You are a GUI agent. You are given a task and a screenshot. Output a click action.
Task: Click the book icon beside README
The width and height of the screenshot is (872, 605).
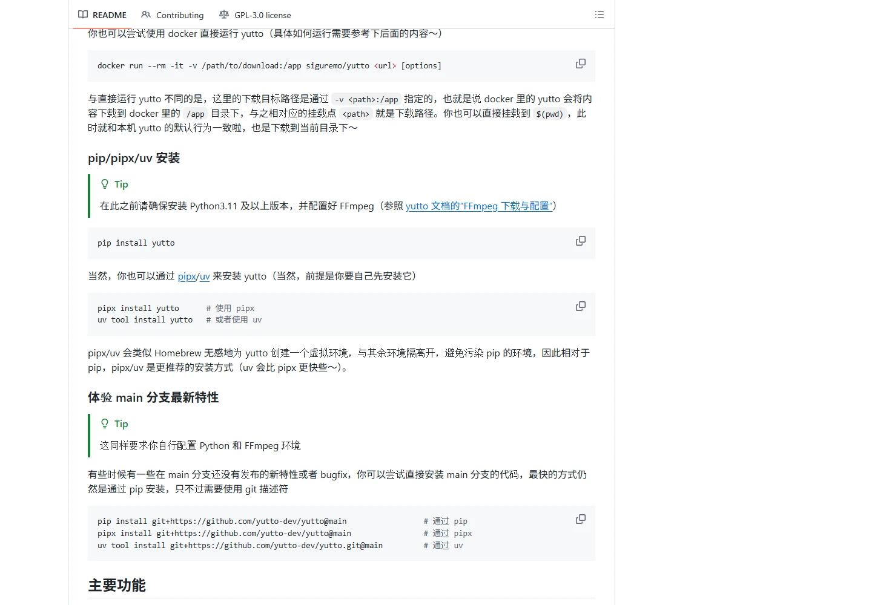pos(83,15)
